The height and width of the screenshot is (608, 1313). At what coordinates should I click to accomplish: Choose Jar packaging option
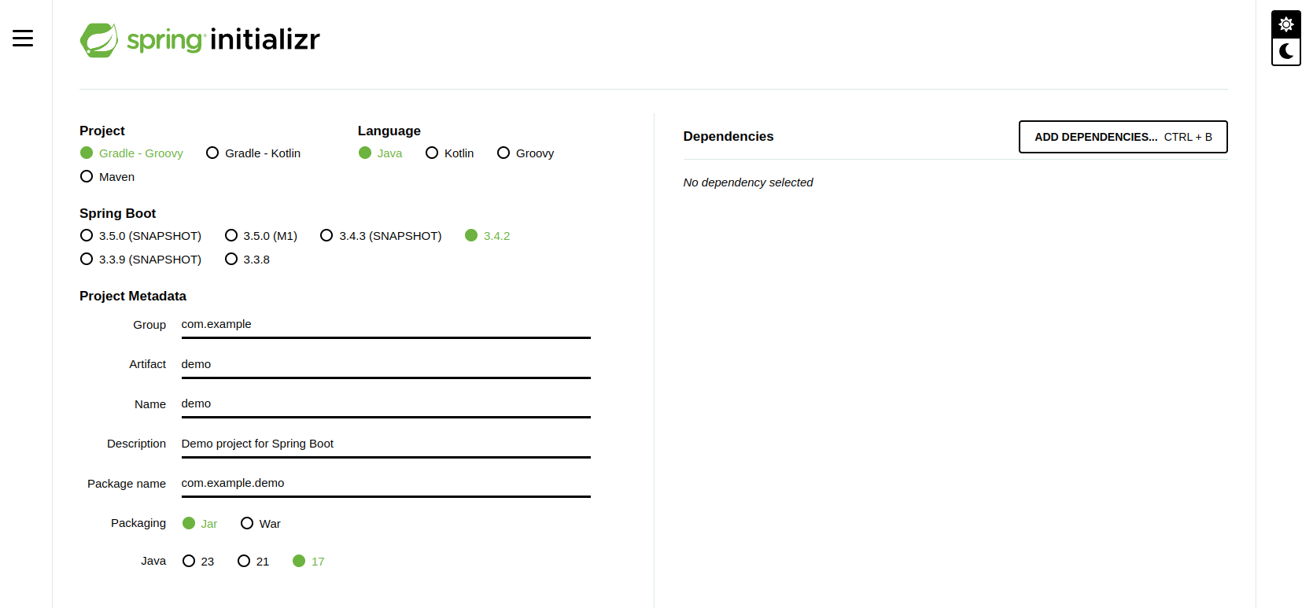[200, 524]
